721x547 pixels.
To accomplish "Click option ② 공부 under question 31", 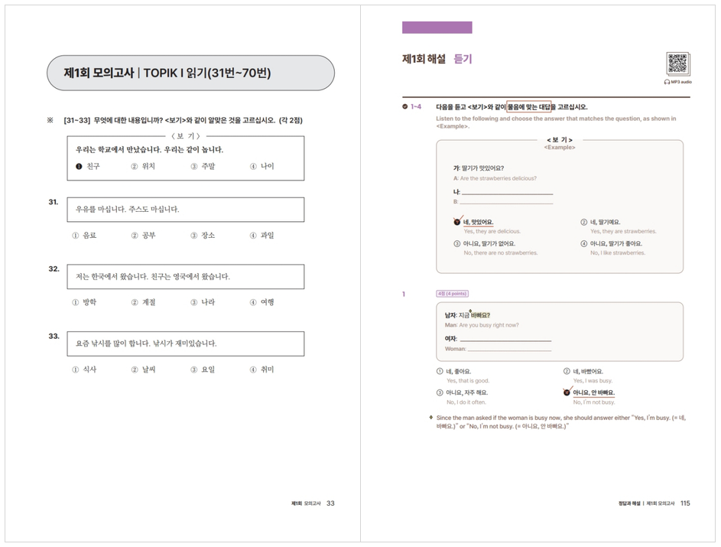I will [144, 236].
